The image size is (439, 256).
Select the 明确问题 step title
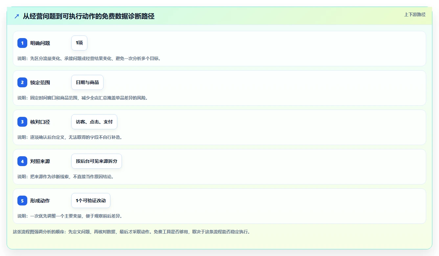click(40, 43)
